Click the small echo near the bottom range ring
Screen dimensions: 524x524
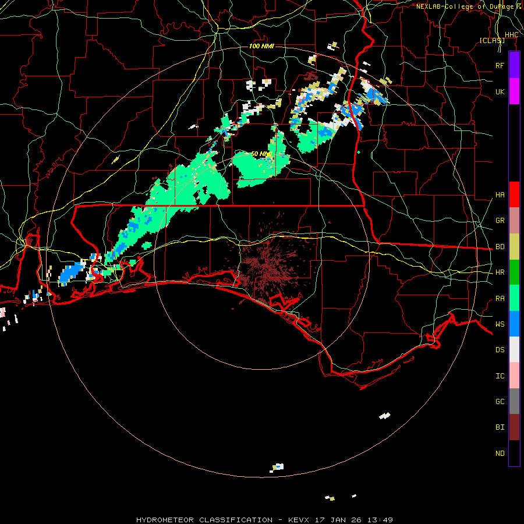277,467
